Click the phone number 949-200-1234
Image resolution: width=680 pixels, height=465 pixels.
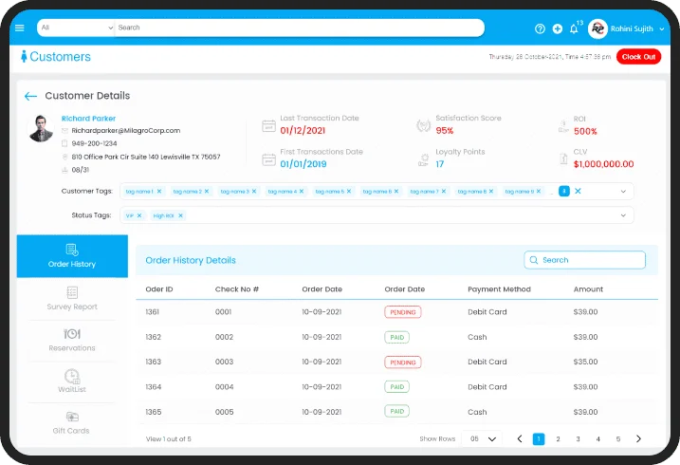pos(94,143)
